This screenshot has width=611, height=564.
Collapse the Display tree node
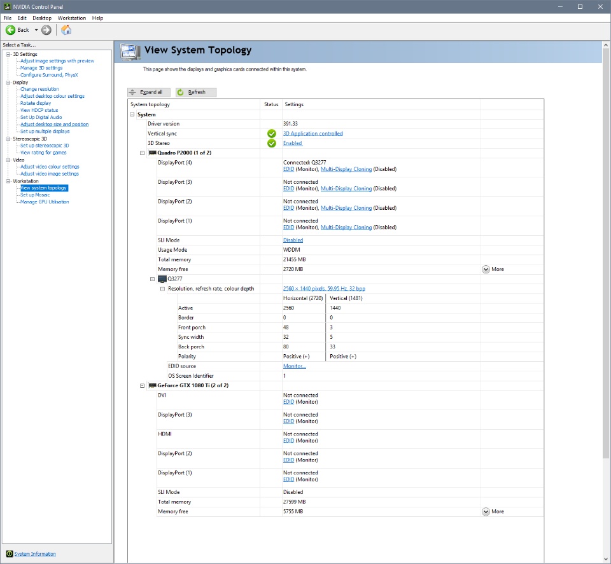coord(8,83)
